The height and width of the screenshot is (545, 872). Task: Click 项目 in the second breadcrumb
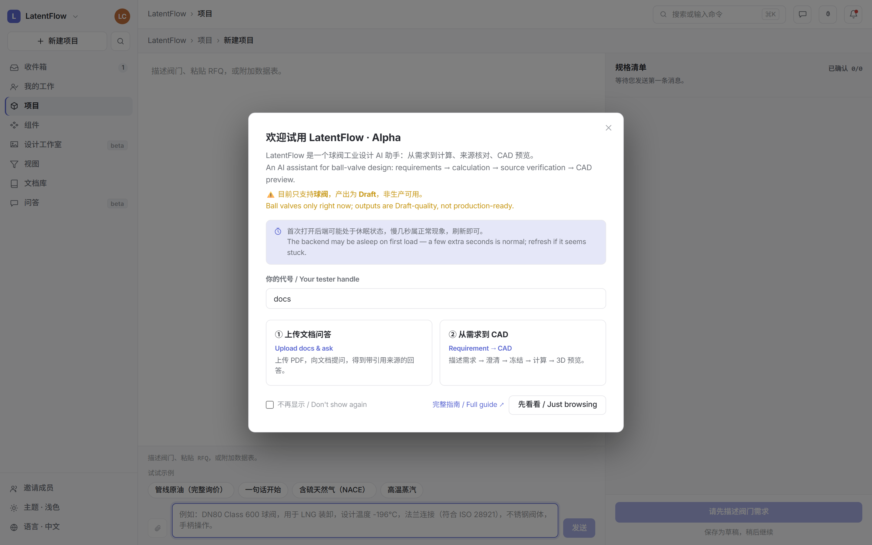tap(205, 40)
